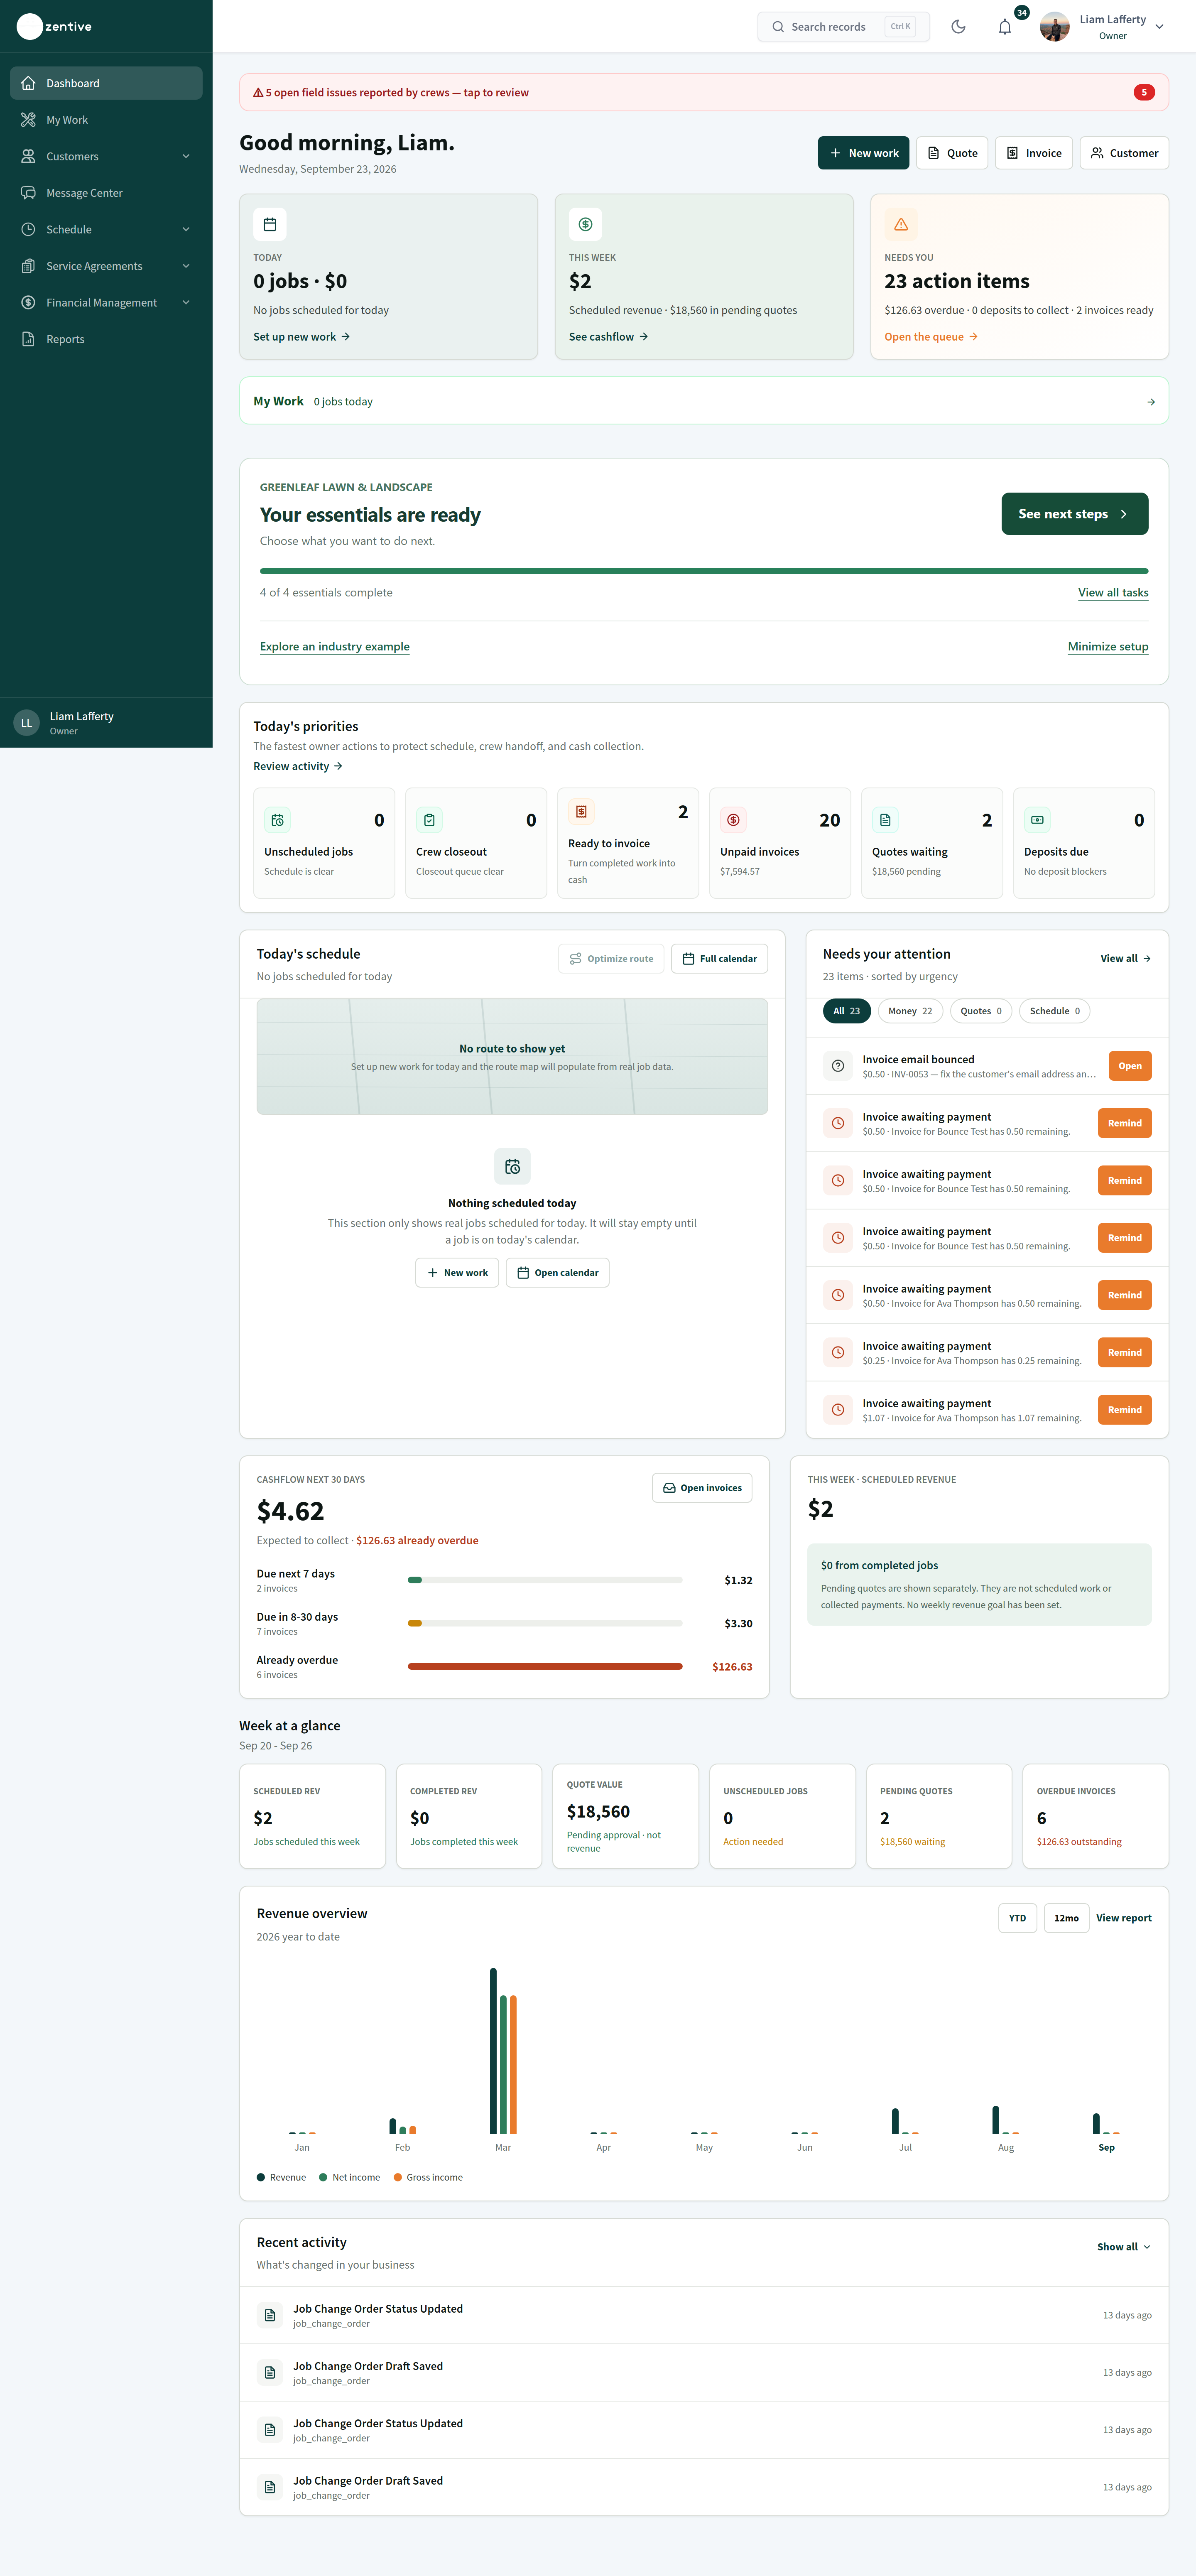
Task: Open notifications bell icon
Action: [x=1005, y=27]
